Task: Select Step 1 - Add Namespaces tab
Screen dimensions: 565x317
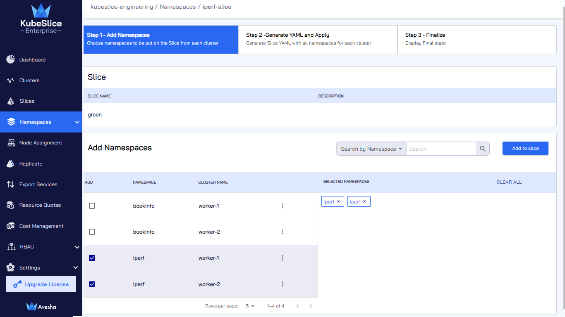Action: point(161,40)
